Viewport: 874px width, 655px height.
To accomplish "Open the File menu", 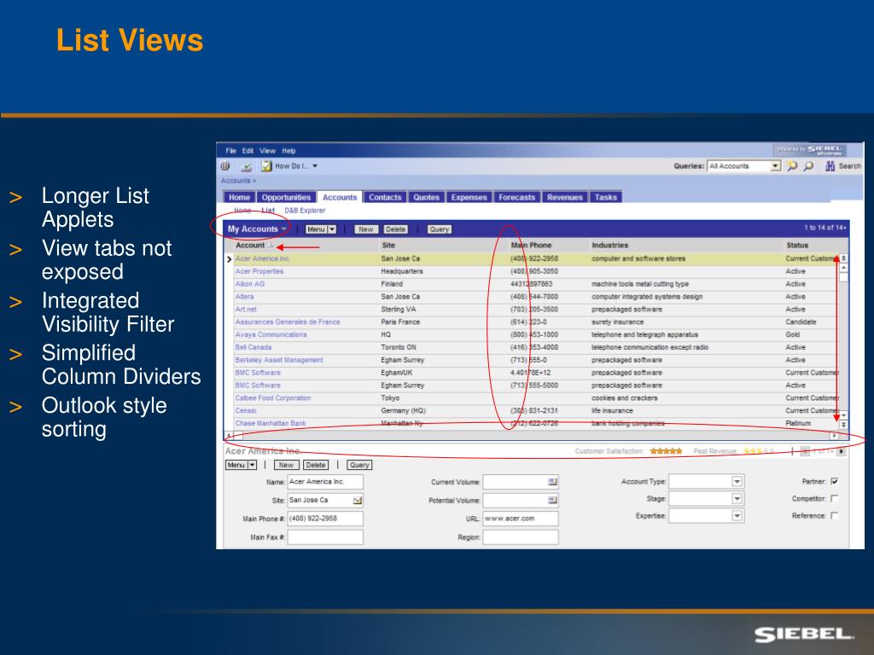I will pyautogui.click(x=230, y=151).
